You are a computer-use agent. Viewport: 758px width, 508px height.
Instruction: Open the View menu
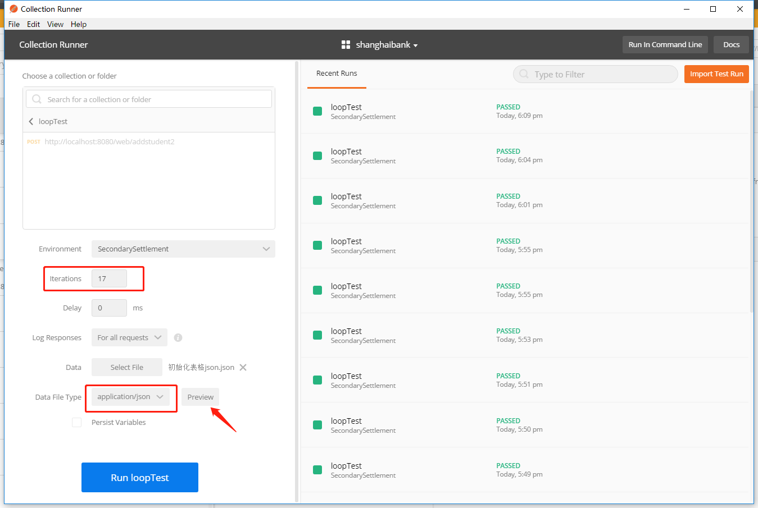55,24
